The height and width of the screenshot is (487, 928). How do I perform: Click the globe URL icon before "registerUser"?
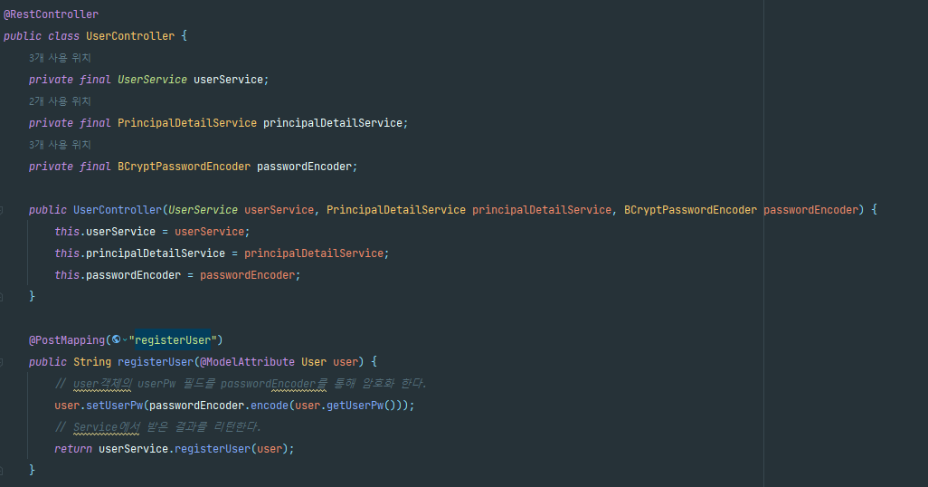116,339
